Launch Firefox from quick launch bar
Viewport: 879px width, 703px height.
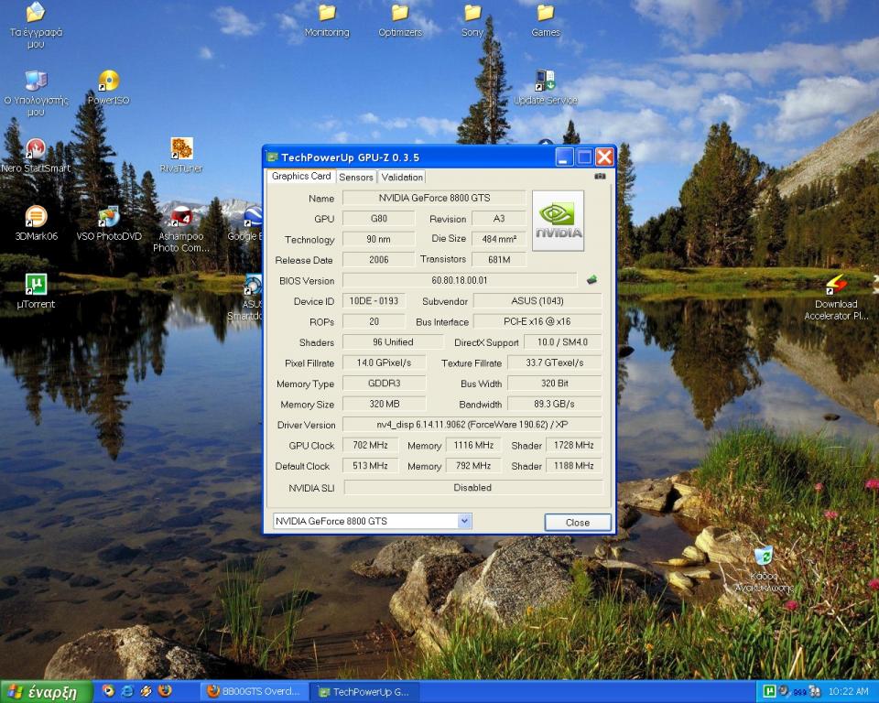click(x=165, y=691)
